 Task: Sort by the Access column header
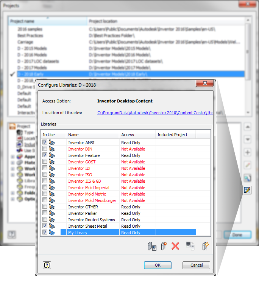click(137, 135)
